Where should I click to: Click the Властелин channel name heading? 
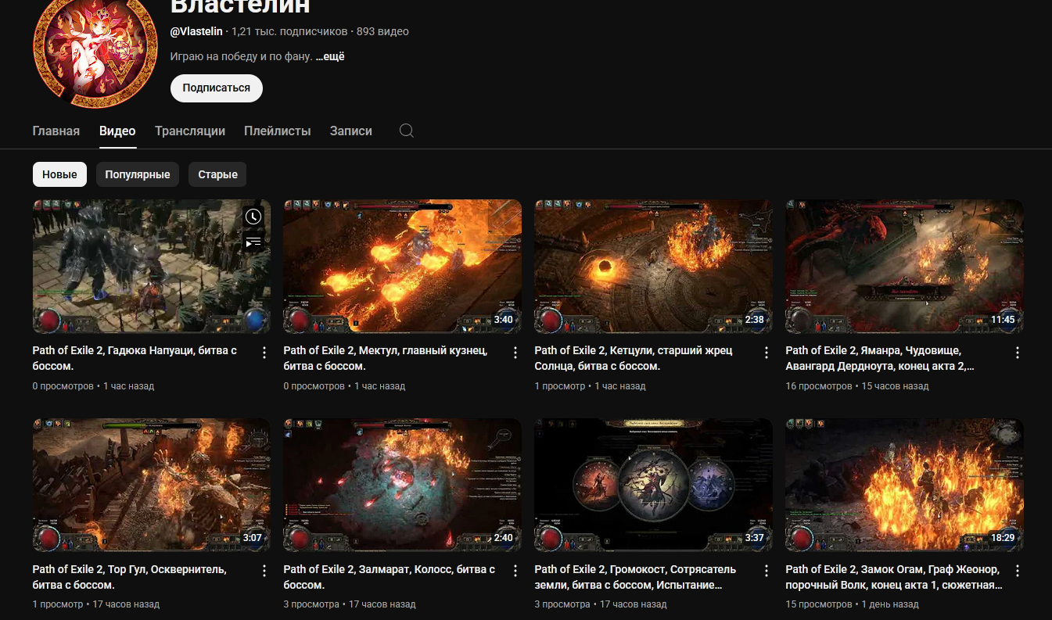point(240,6)
